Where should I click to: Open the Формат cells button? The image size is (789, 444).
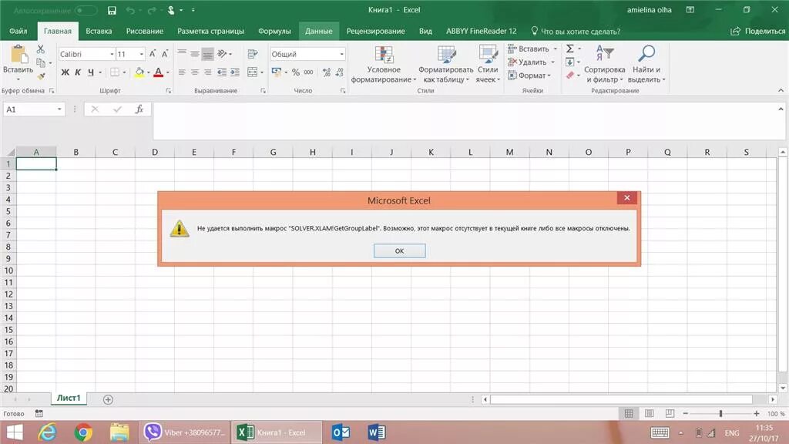(529, 76)
